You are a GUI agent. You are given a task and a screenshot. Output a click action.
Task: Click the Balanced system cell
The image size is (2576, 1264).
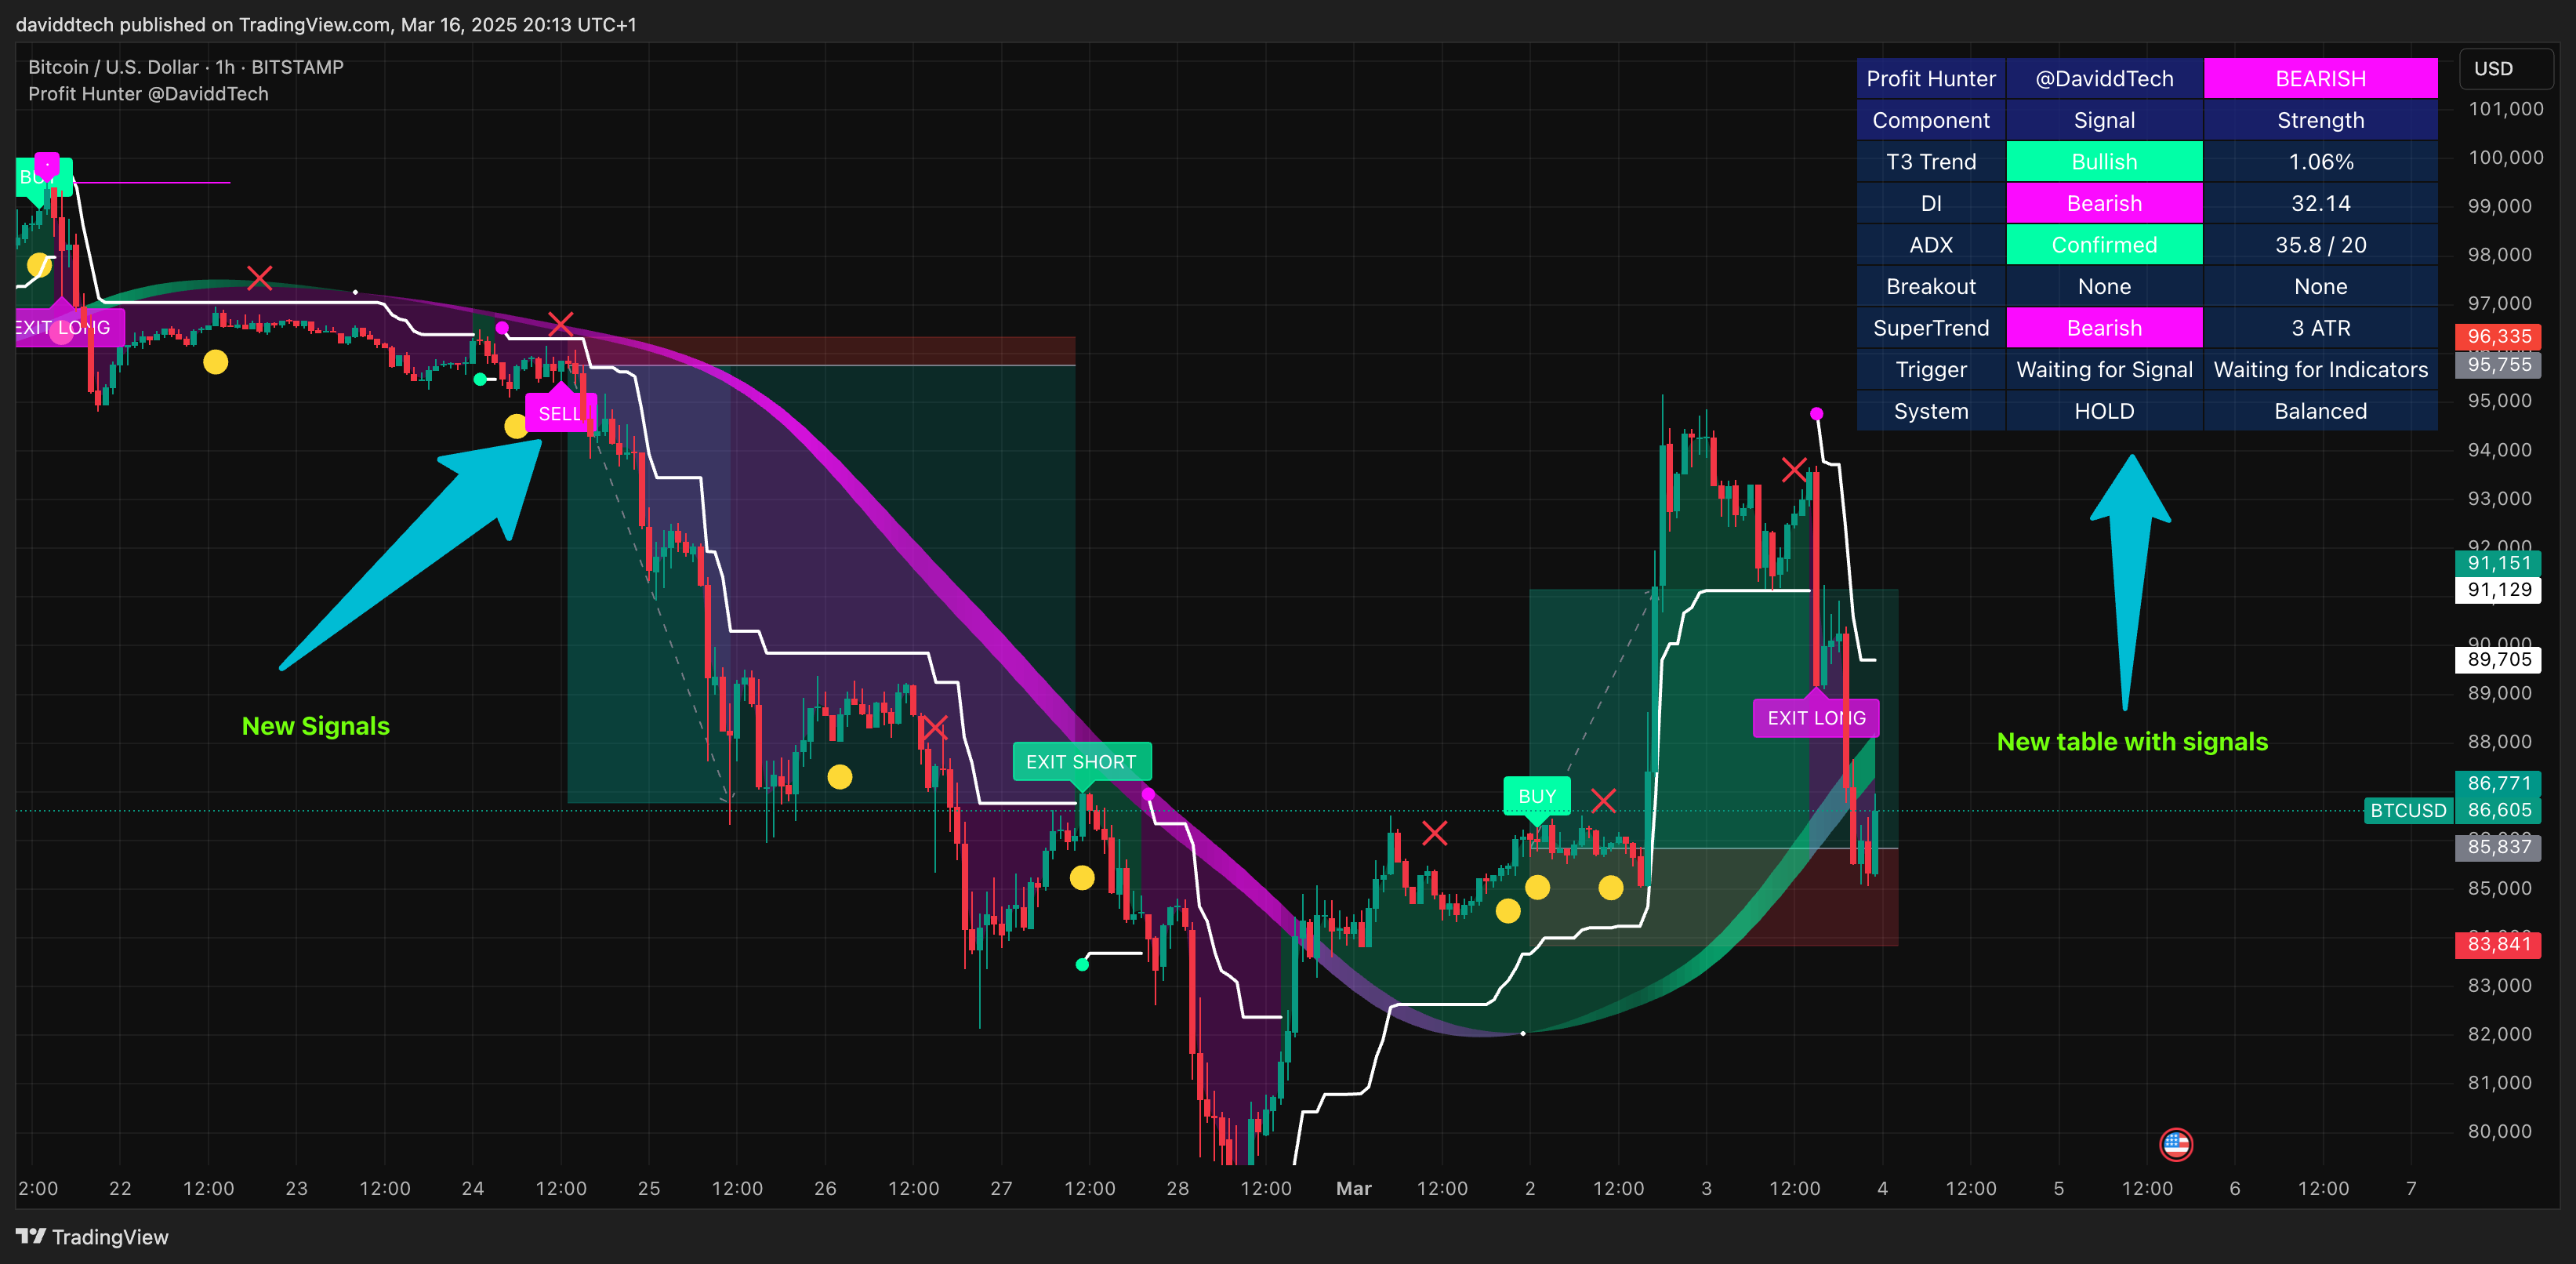(x=2320, y=411)
